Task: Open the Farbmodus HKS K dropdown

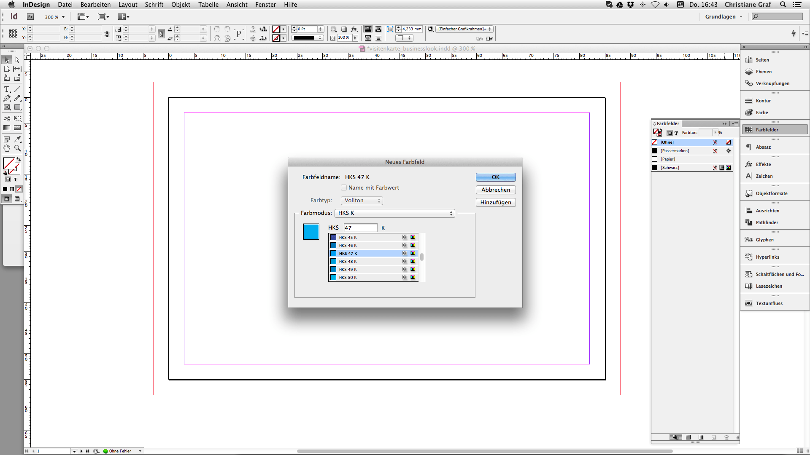Action: (x=395, y=213)
